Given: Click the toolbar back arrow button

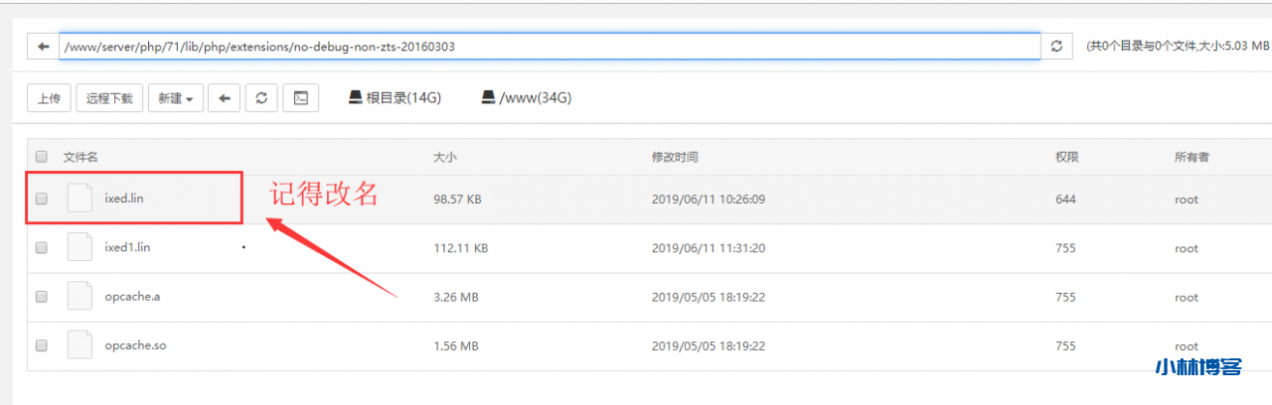Looking at the screenshot, I should click(225, 98).
